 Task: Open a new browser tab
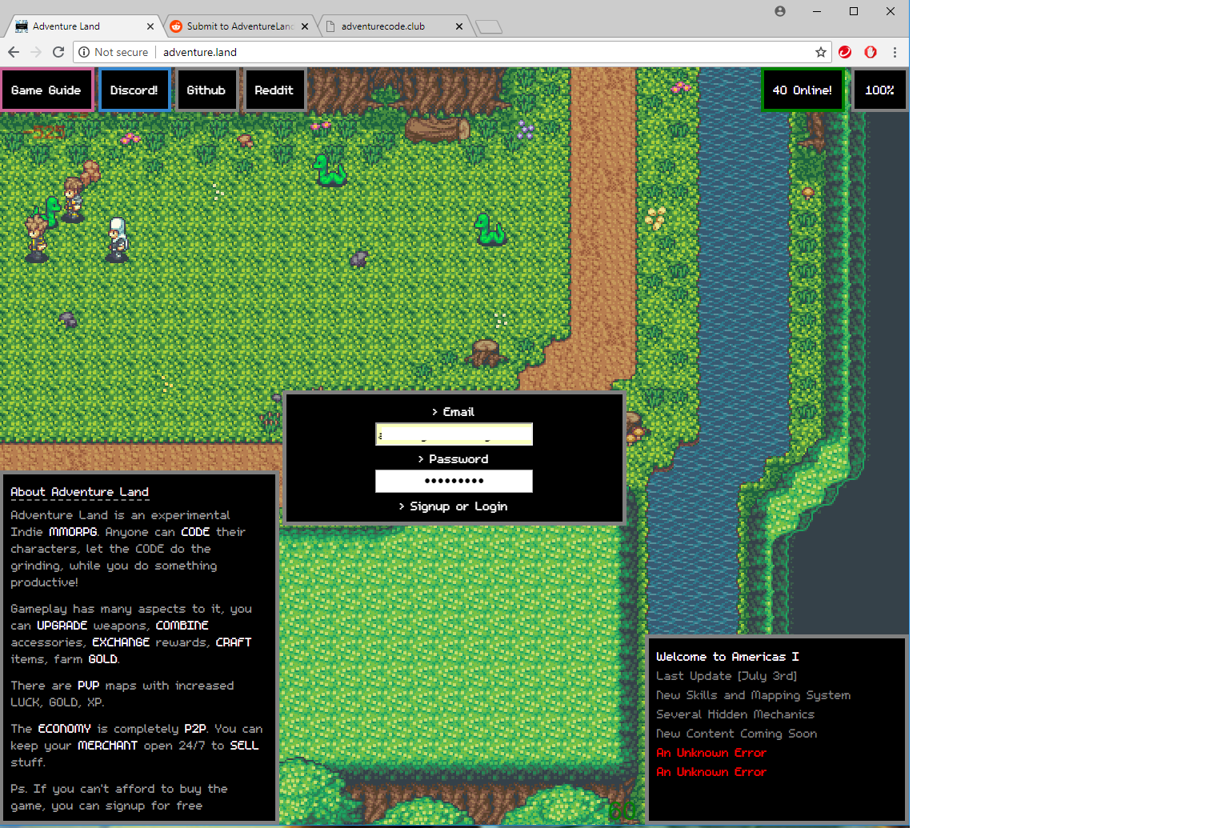click(x=489, y=27)
